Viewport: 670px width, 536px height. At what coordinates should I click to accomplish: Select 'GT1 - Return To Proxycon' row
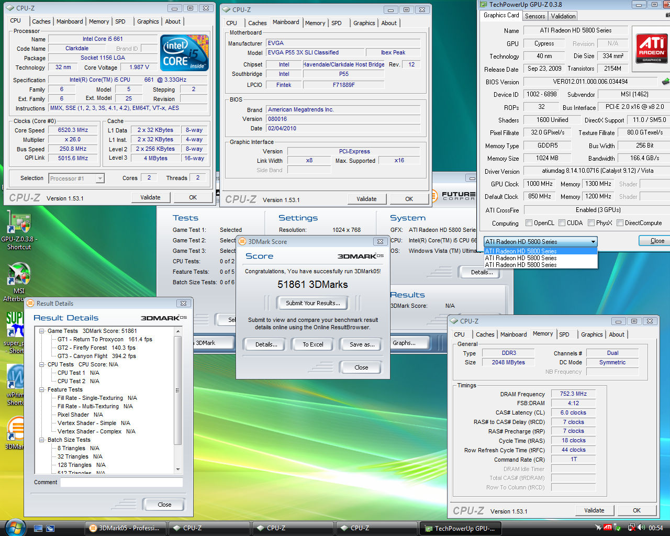[x=105, y=339]
